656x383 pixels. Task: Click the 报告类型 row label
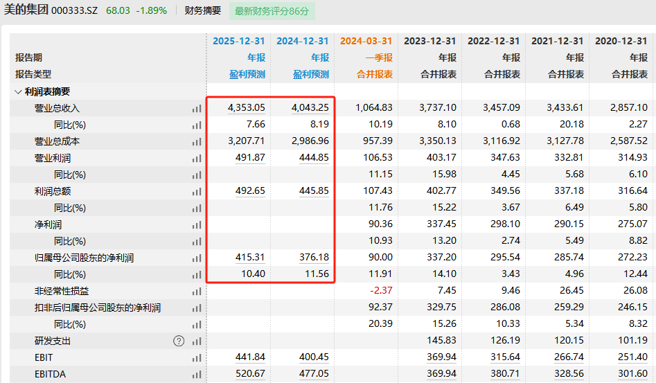pyautogui.click(x=33, y=74)
